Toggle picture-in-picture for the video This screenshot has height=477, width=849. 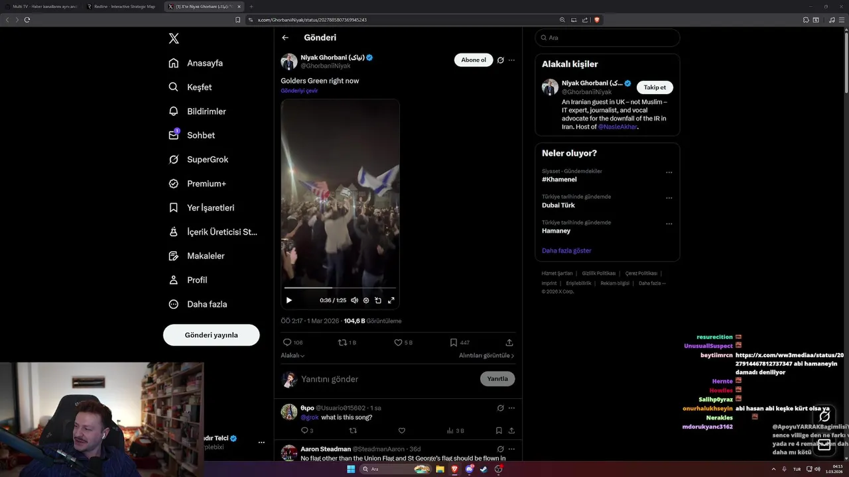click(378, 300)
